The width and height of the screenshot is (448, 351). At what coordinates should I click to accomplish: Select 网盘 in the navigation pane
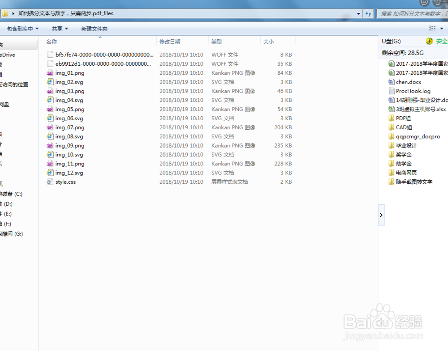pyautogui.click(x=4, y=105)
